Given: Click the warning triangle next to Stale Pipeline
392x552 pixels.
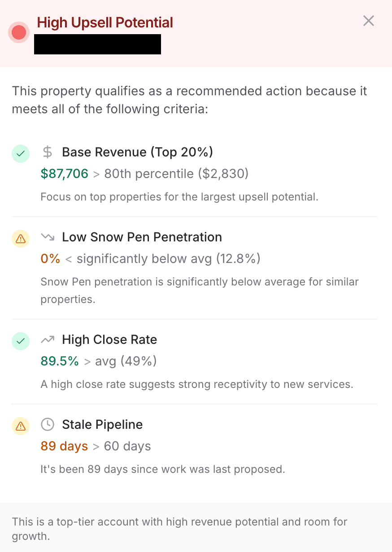Looking at the screenshot, I should 20,426.
